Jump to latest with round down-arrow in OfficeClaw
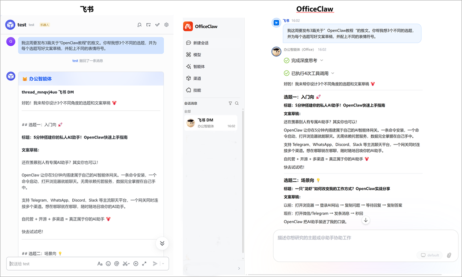Image resolution: width=462 pixels, height=277 pixels. [366, 220]
